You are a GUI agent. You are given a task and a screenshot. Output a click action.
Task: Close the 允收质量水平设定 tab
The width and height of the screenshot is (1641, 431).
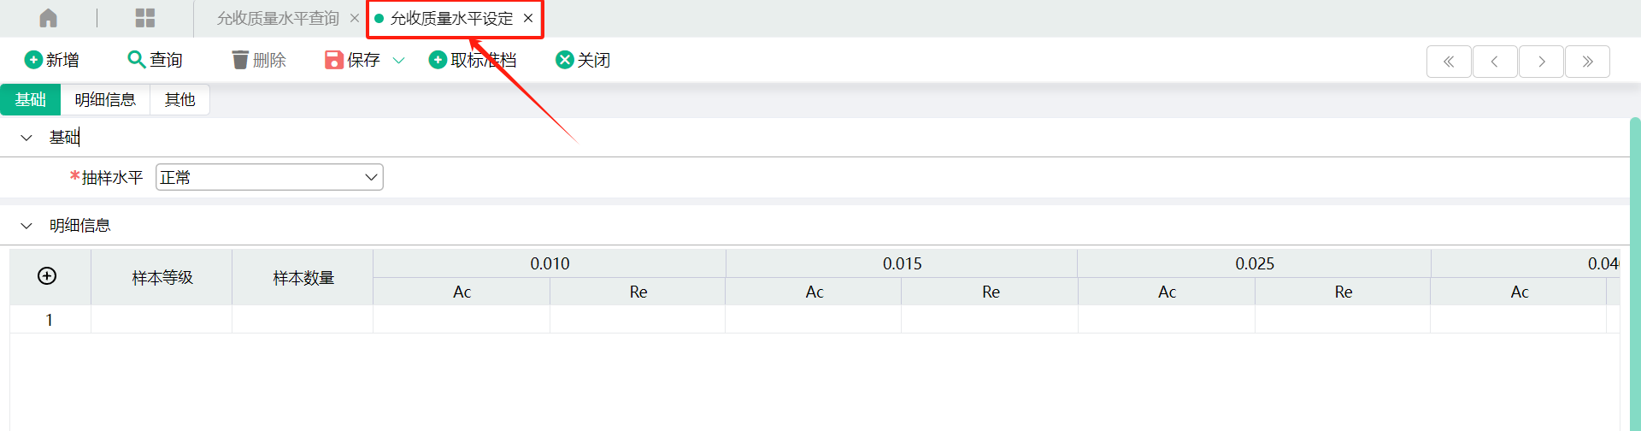click(528, 18)
